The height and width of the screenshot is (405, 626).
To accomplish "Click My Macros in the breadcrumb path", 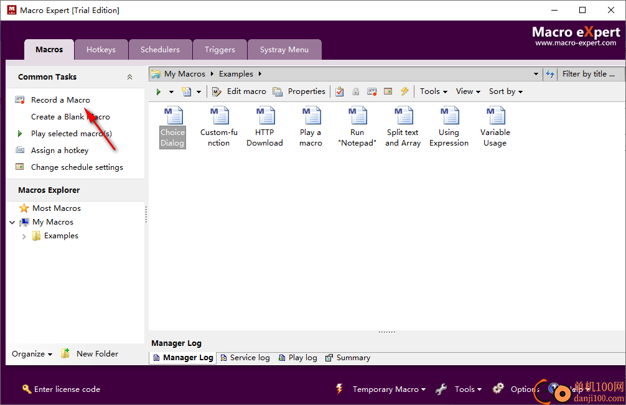I will [x=184, y=74].
